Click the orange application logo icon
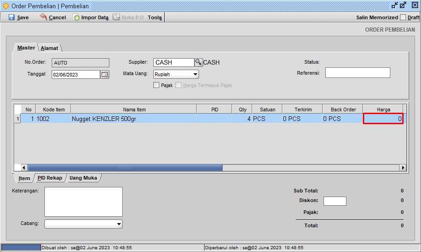This screenshot has width=421, height=252. [5, 5]
